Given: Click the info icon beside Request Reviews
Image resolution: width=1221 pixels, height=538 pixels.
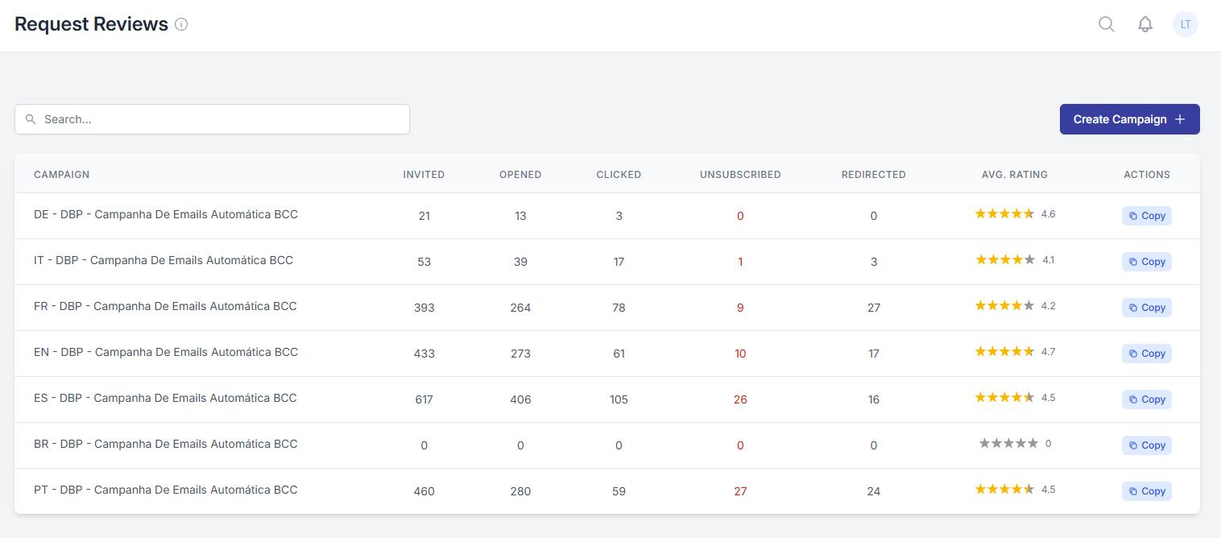Looking at the screenshot, I should pos(181,24).
